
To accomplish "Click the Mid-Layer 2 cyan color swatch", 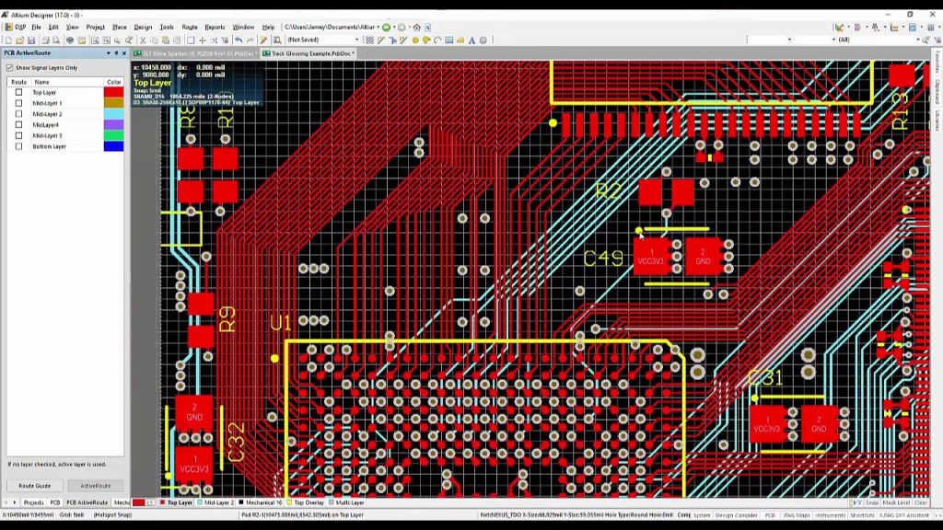I will pyautogui.click(x=113, y=114).
